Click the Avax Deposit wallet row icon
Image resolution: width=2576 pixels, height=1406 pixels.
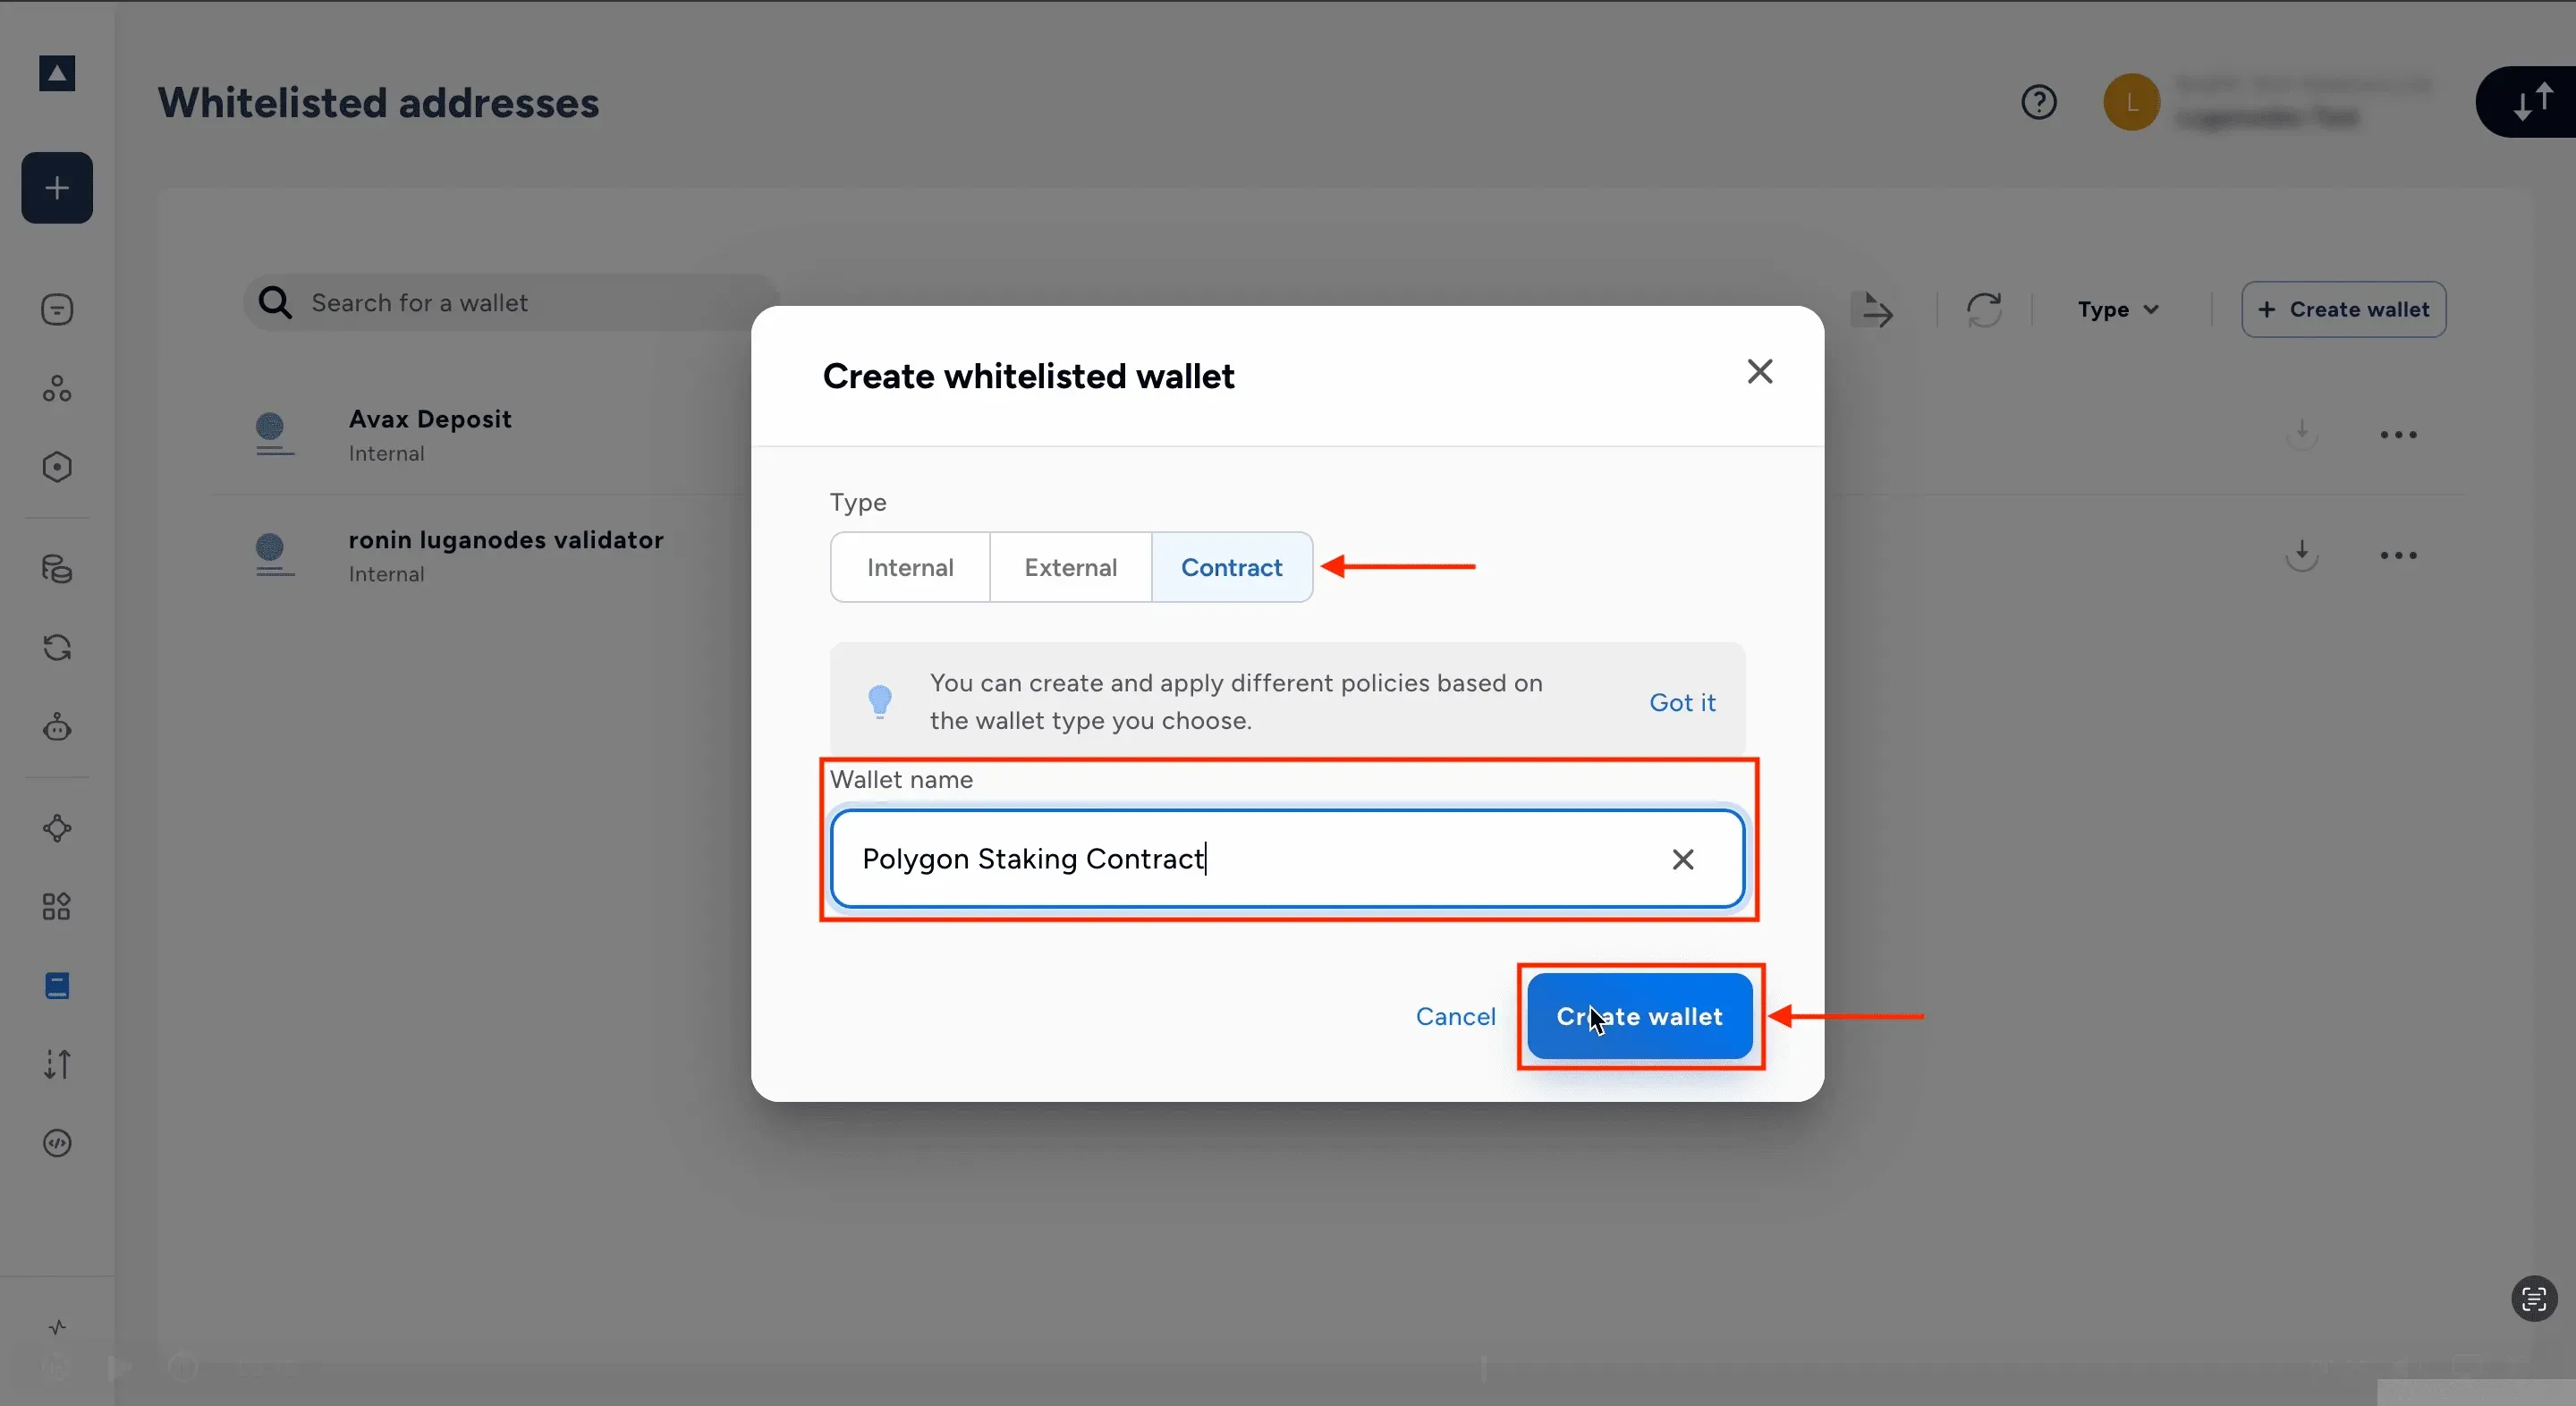click(273, 434)
